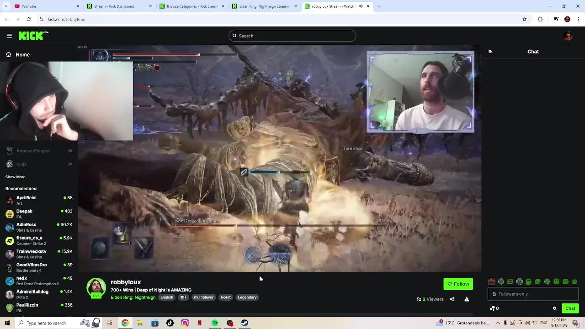Open Home in the Kick sidebar

tap(18, 55)
